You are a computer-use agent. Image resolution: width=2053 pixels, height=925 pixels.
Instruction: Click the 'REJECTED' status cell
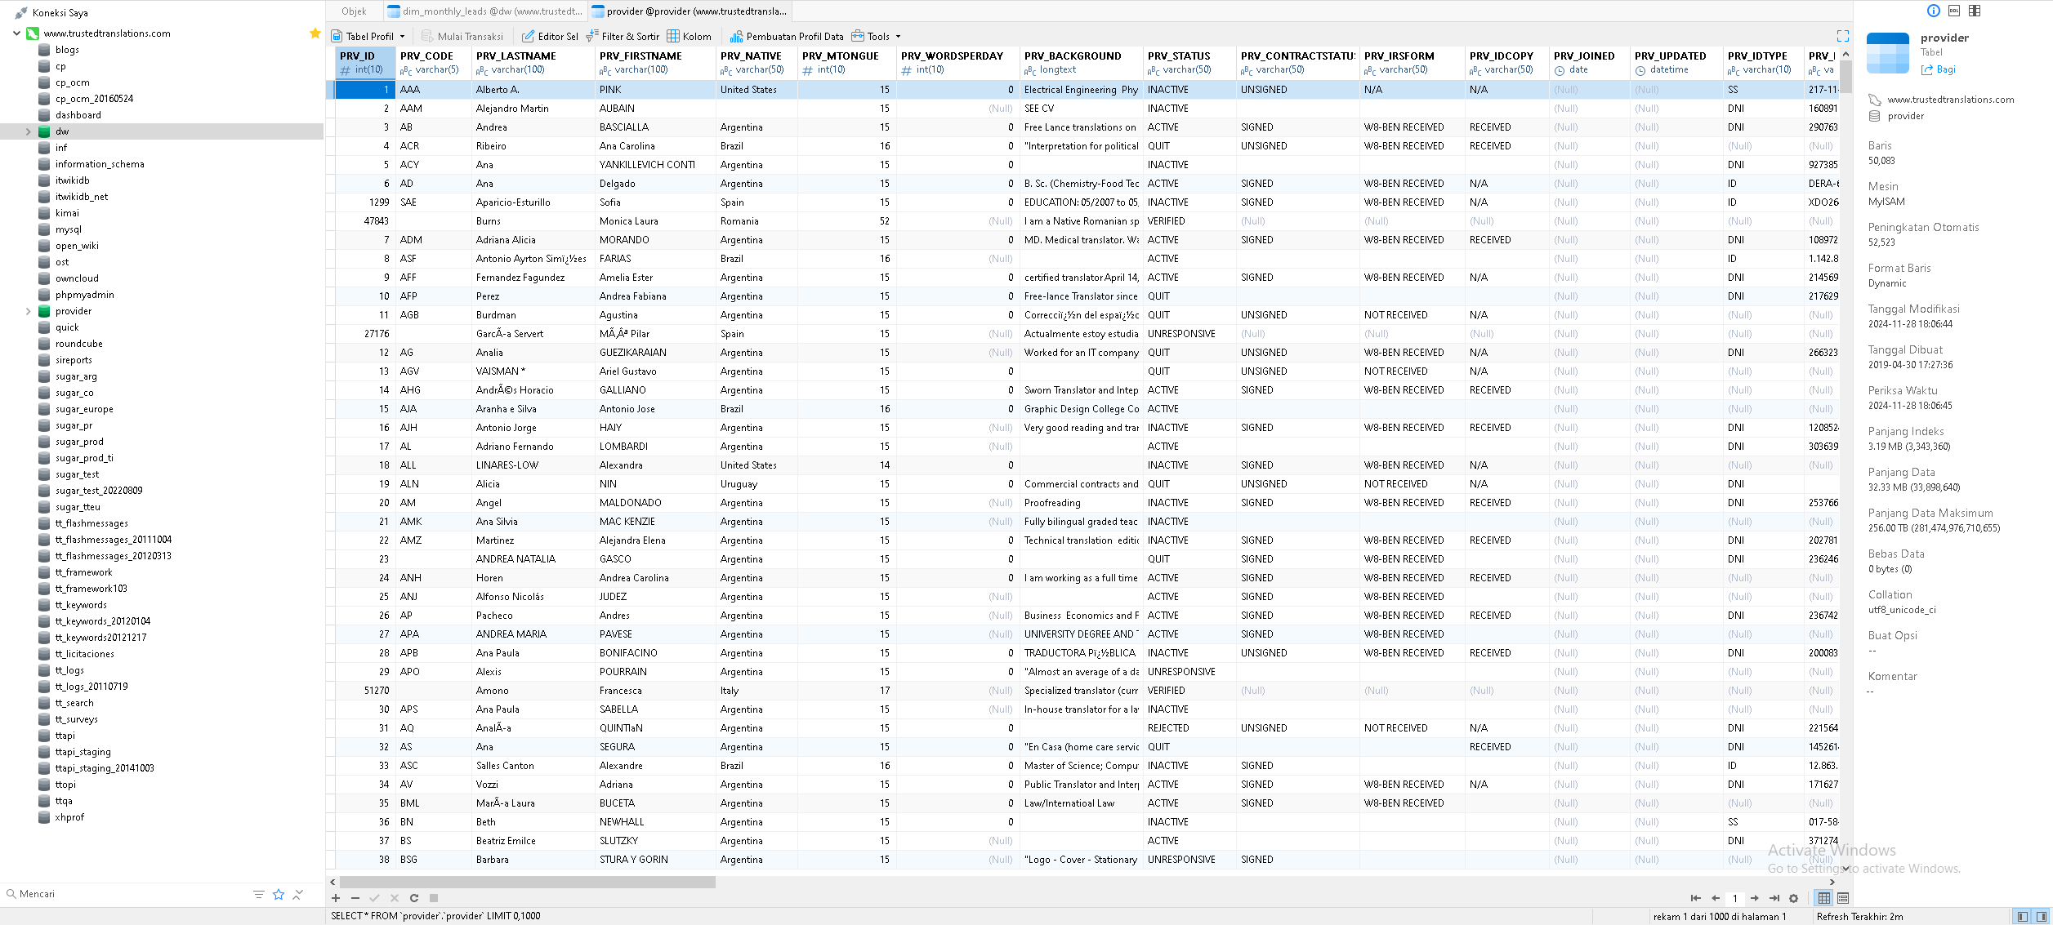1189,728
